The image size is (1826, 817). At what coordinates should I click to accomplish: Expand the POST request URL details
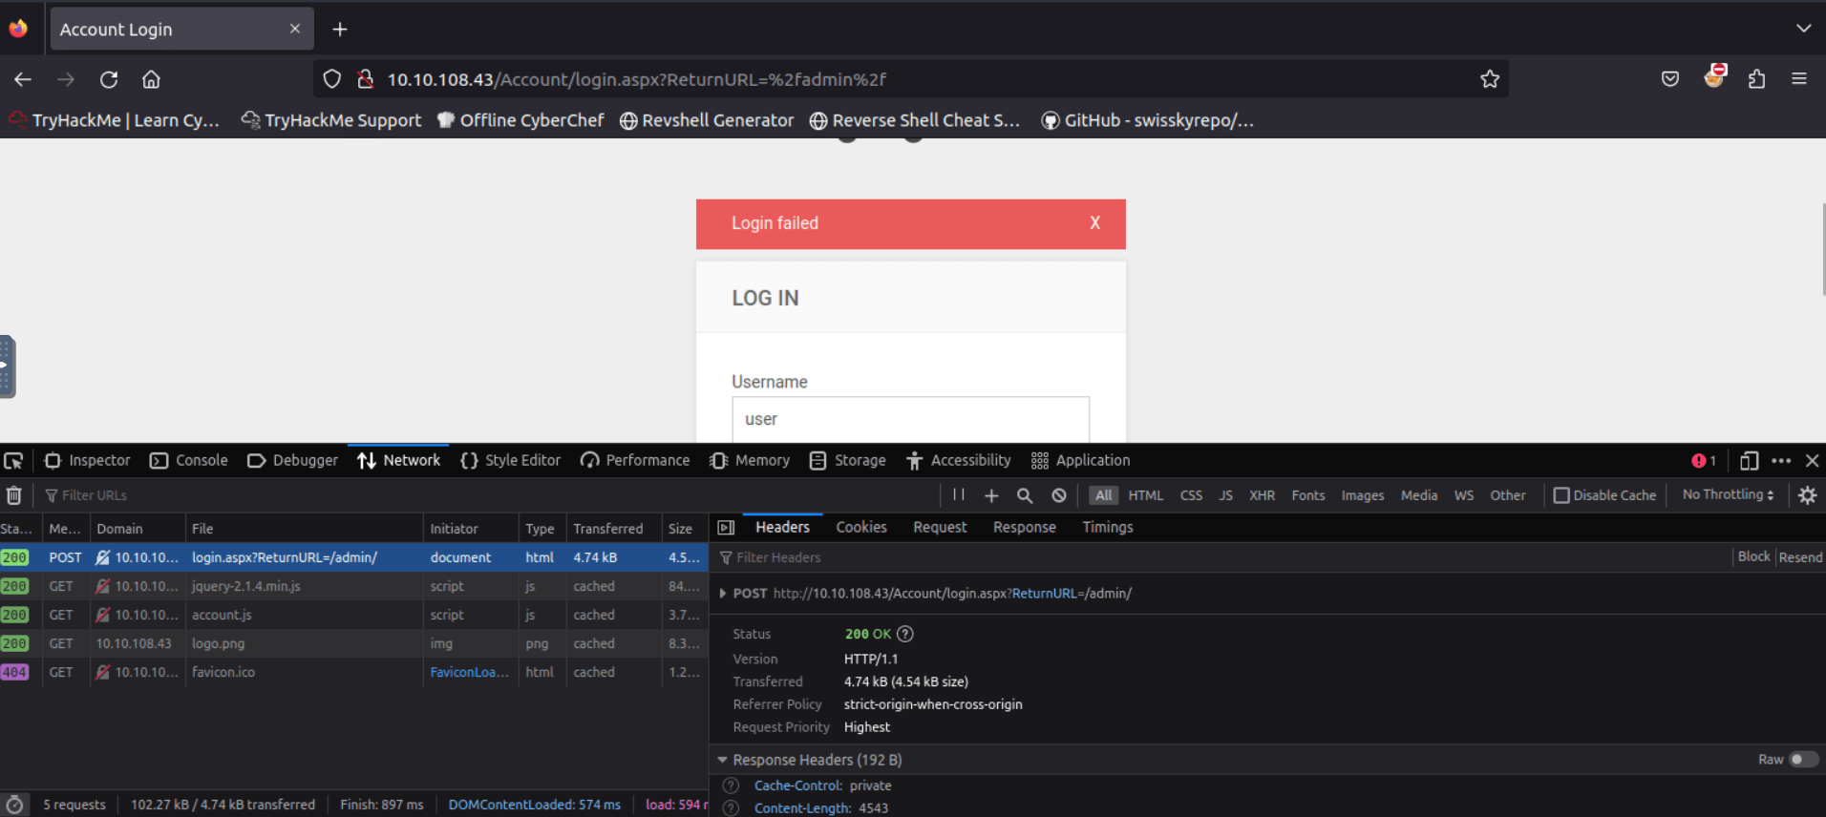pos(723,594)
